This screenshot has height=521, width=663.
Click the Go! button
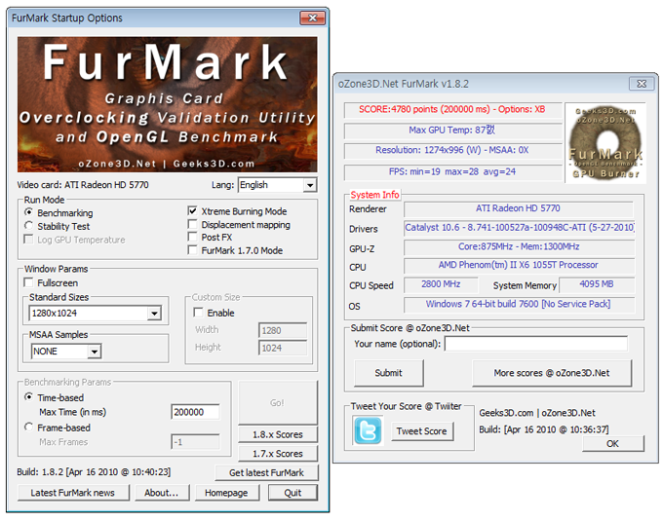278,403
